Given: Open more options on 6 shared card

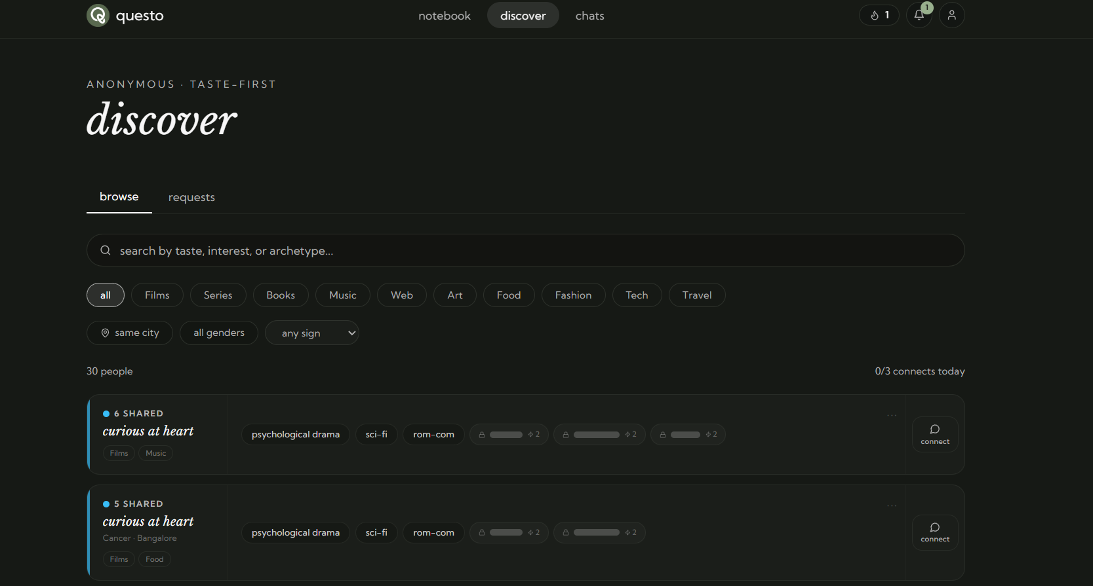Looking at the screenshot, I should click(x=892, y=415).
